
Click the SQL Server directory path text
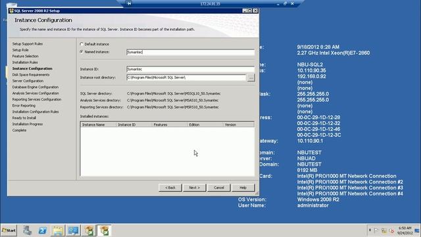[x=174, y=93]
